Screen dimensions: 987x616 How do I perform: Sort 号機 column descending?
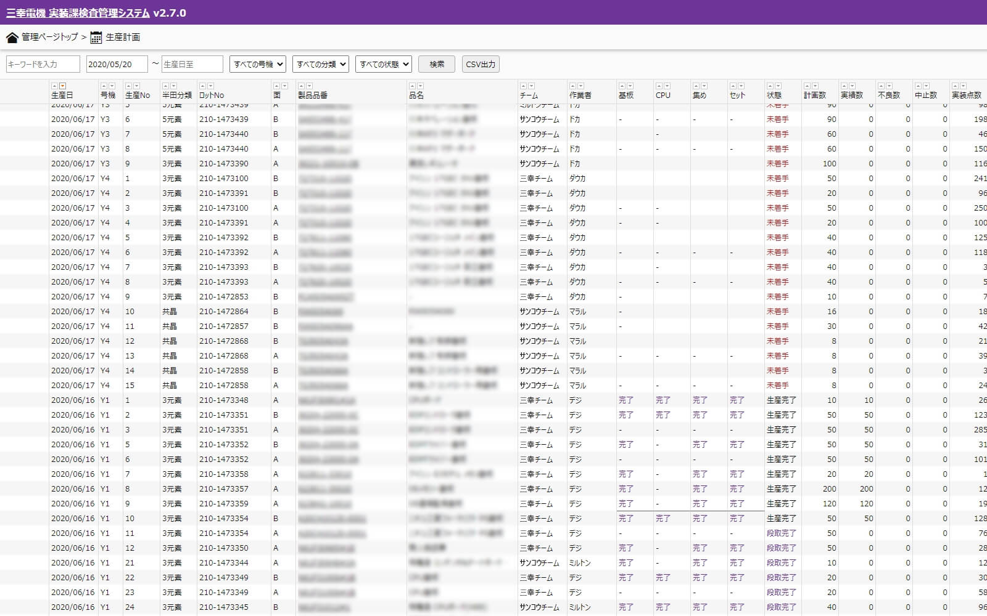pos(112,86)
